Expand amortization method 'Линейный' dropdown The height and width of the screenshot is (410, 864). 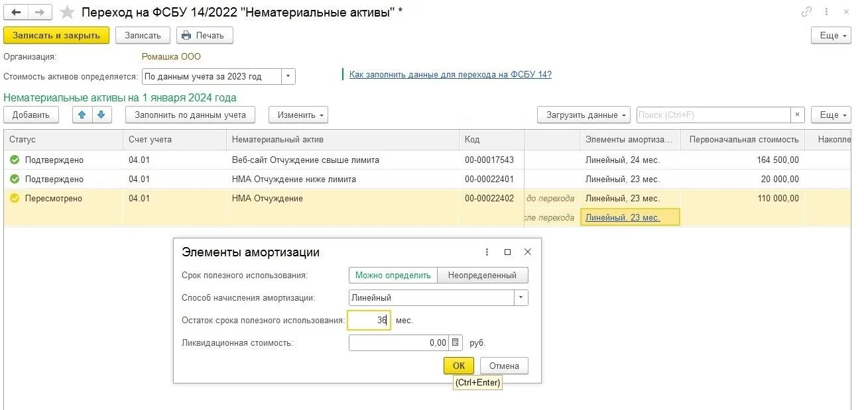click(521, 297)
